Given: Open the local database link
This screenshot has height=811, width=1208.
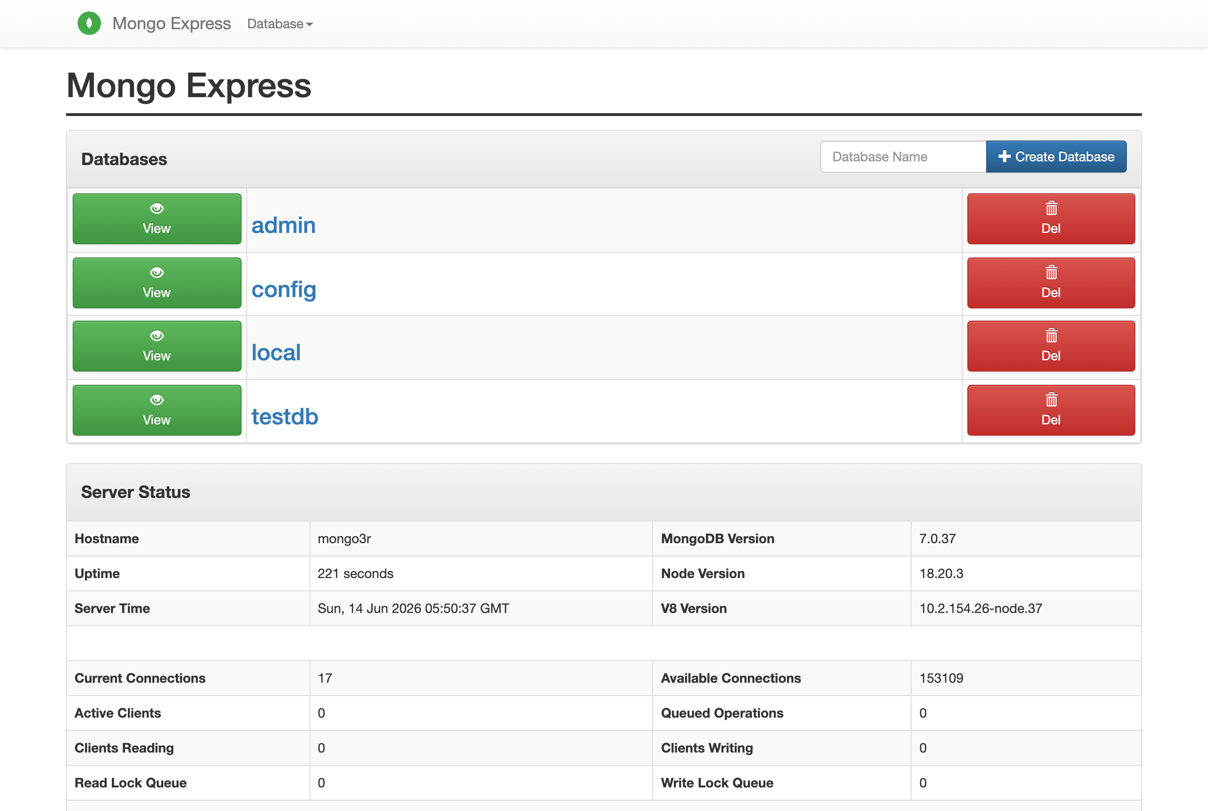Looking at the screenshot, I should (x=276, y=353).
